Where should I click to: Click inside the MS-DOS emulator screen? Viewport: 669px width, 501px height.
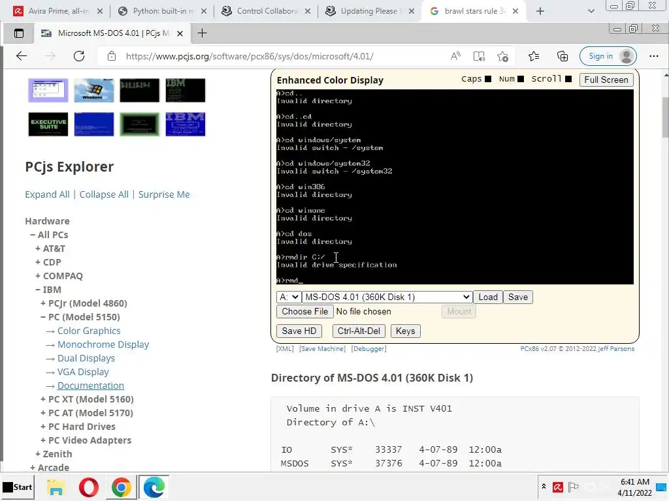click(x=455, y=187)
